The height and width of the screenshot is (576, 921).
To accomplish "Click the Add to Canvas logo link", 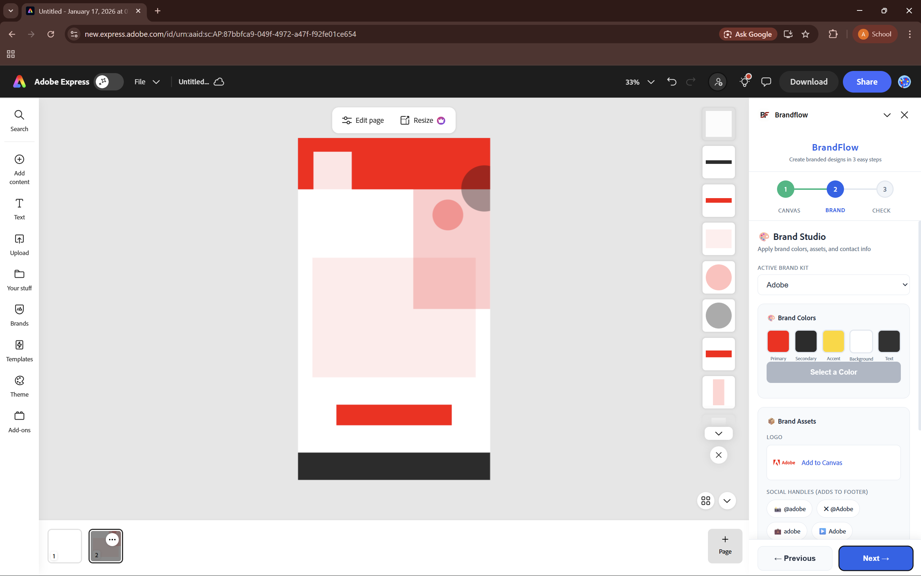I will [x=822, y=463].
